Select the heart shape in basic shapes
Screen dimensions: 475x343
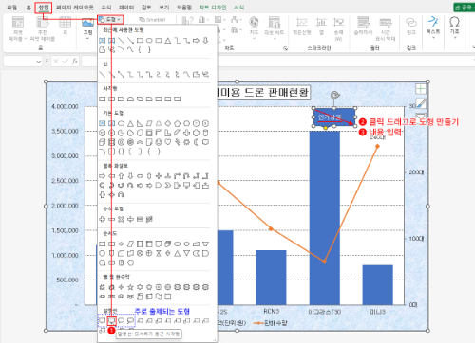(168, 142)
